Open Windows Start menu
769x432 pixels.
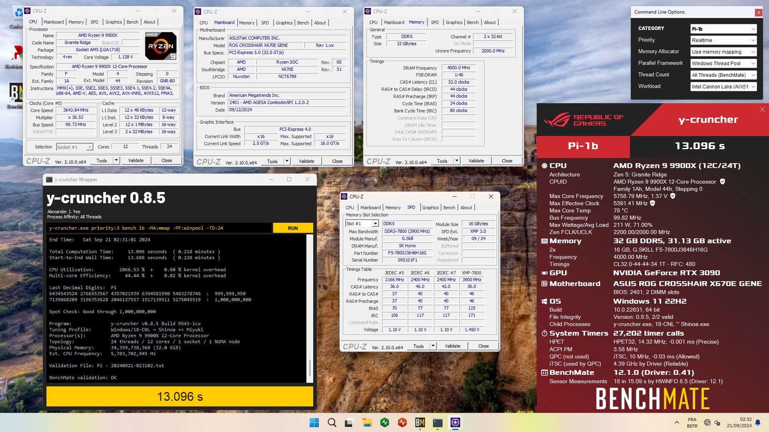[x=314, y=422]
